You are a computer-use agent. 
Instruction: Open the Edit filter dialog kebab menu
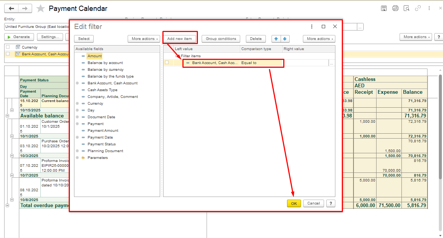click(312, 27)
